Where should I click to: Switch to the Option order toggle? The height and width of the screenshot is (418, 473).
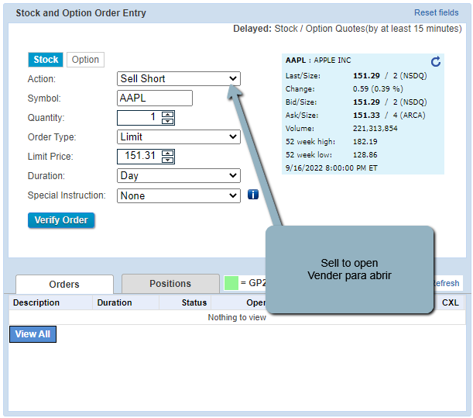pos(85,60)
